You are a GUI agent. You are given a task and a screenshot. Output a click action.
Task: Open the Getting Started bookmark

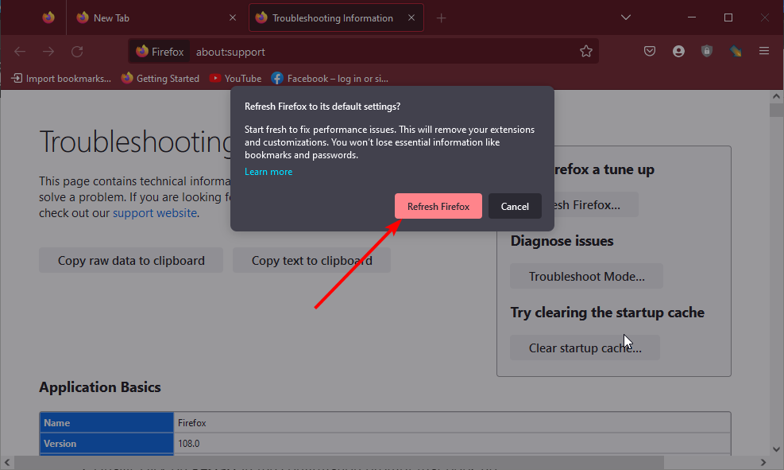click(x=160, y=79)
